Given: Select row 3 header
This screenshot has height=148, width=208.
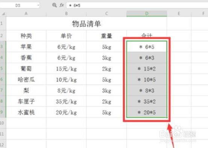Looking at the screenshot, I should point(3,47).
